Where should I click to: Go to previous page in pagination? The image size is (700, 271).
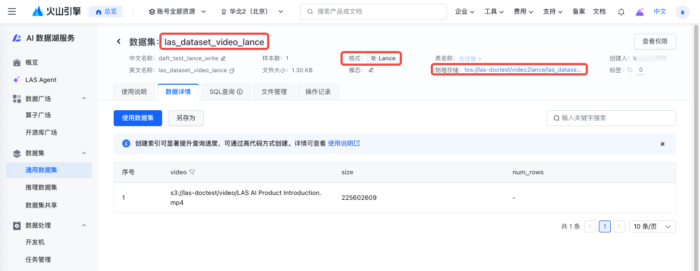(590, 226)
